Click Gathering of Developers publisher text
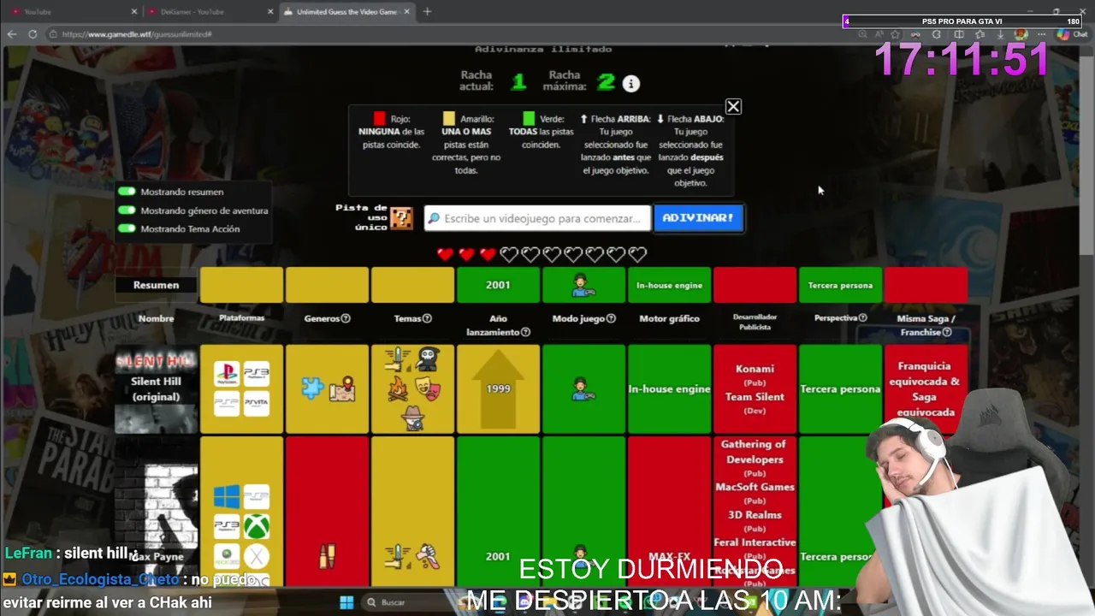Viewport: 1095px width, 616px height. (753, 452)
